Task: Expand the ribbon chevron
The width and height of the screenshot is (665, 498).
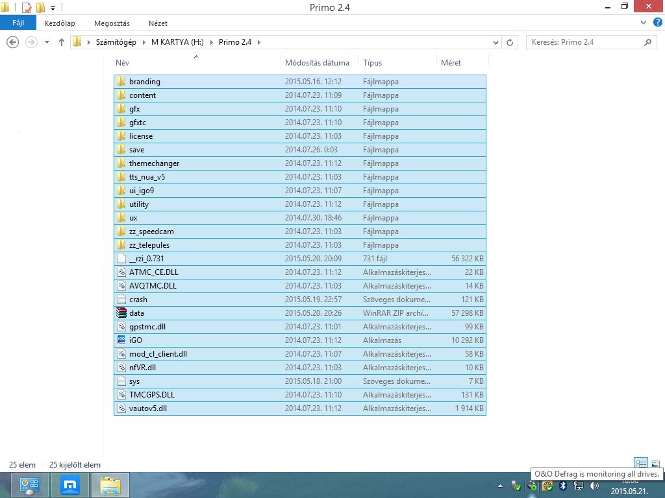Action: 644,23
